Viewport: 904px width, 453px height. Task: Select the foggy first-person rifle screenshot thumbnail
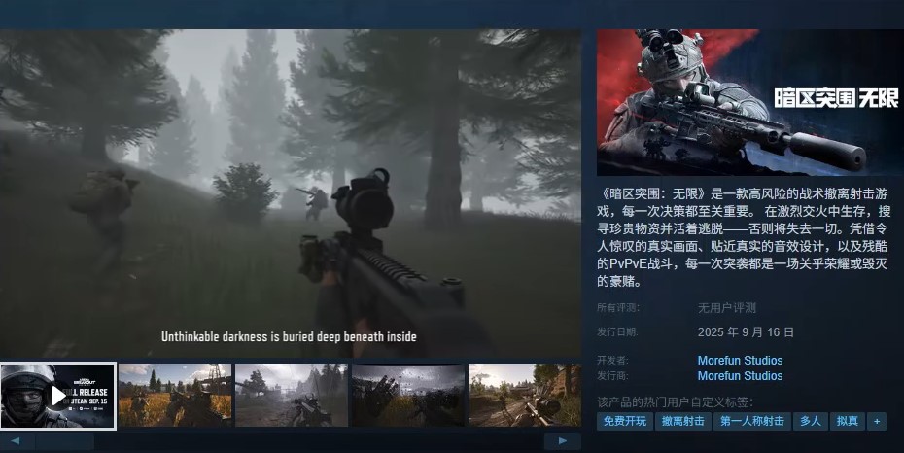click(291, 396)
